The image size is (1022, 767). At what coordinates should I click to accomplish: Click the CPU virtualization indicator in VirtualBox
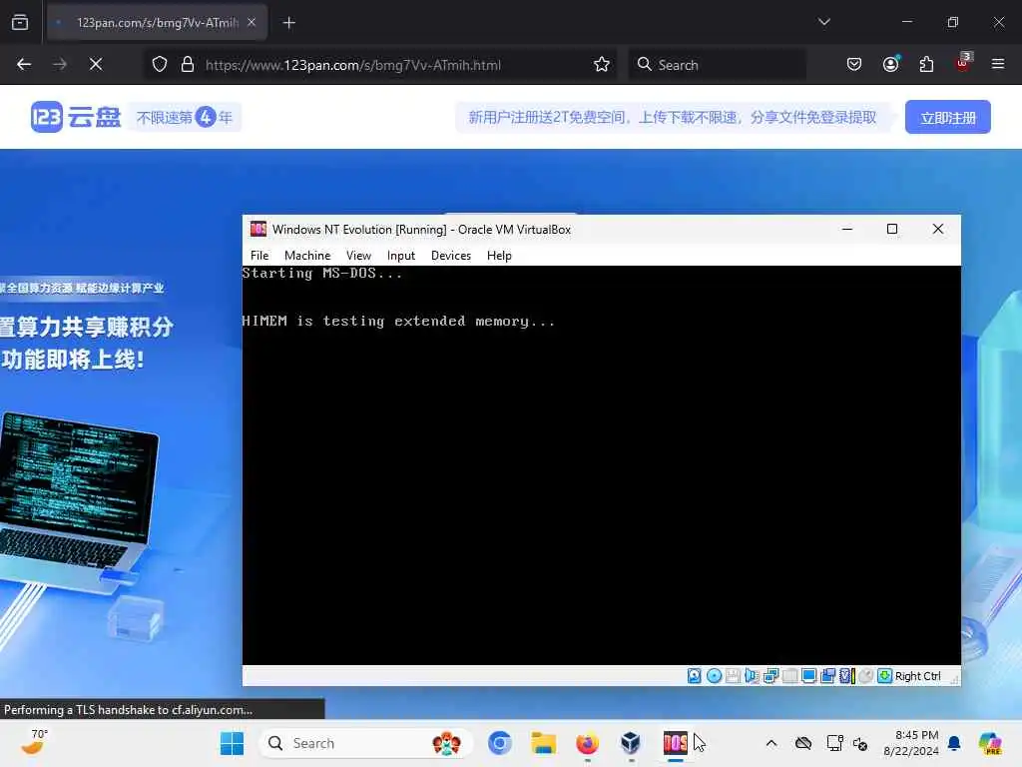coord(847,676)
